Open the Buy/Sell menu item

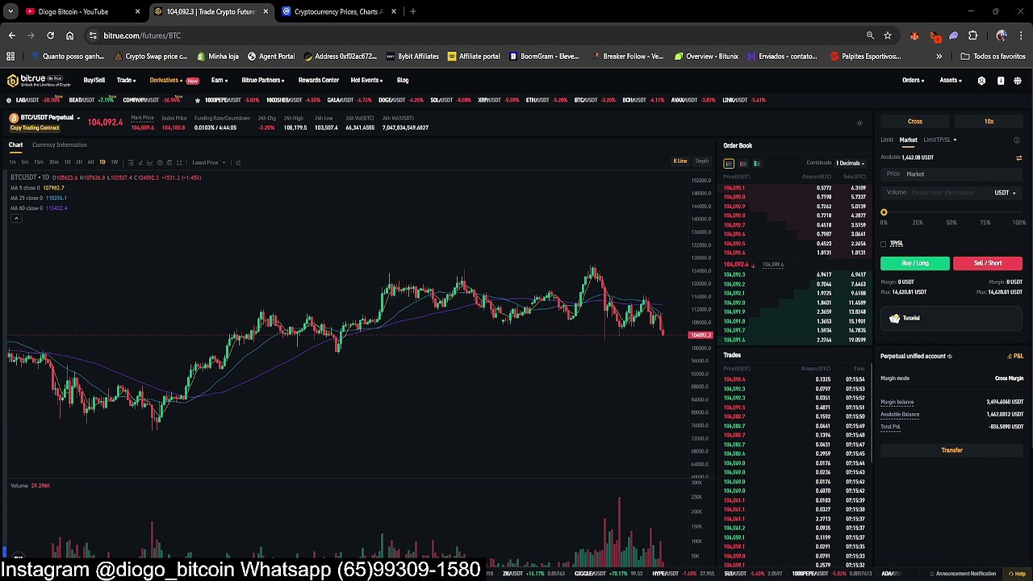[94, 81]
